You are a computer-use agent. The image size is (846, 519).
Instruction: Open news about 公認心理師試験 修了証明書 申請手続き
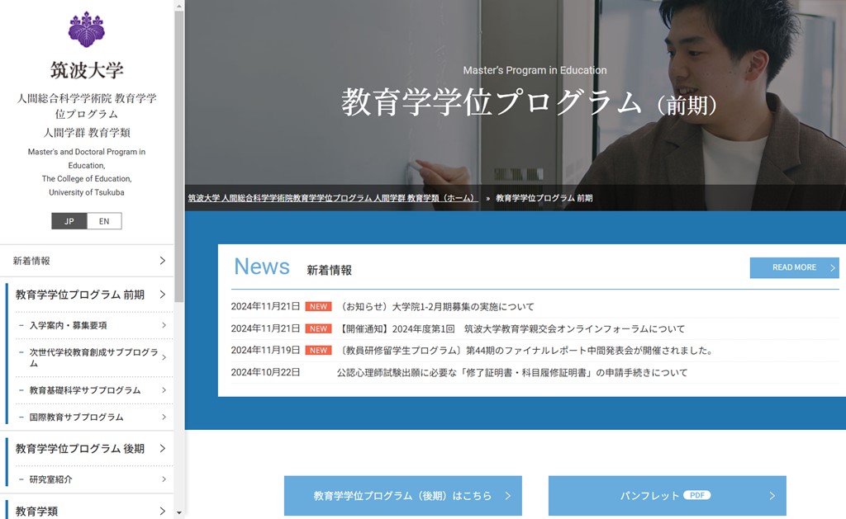(512, 372)
